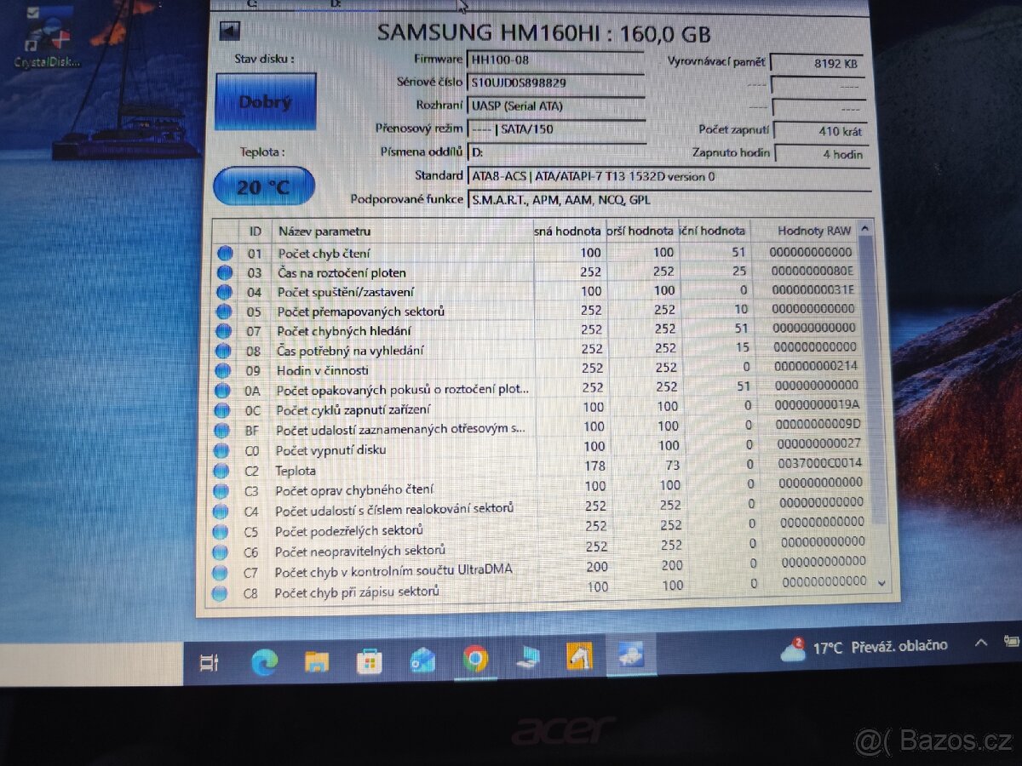This screenshot has width=1022, height=766.
Task: Click status circle for row 03
Action: (225, 272)
